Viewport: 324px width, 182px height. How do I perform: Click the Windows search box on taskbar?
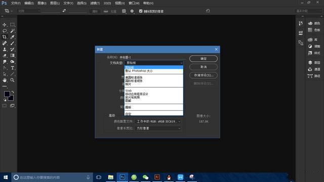point(52,177)
